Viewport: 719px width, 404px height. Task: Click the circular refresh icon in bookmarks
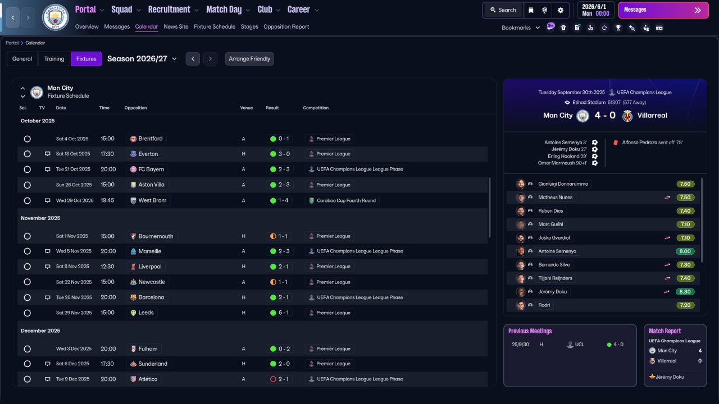pyautogui.click(x=604, y=27)
